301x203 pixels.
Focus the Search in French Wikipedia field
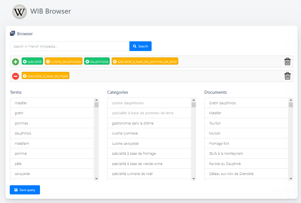pos(69,46)
